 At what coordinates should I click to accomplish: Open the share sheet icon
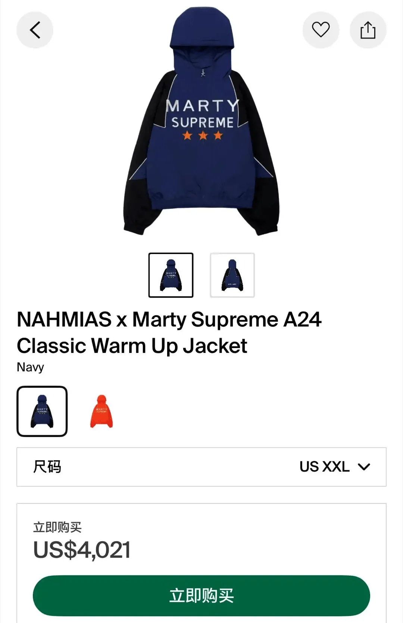point(368,30)
